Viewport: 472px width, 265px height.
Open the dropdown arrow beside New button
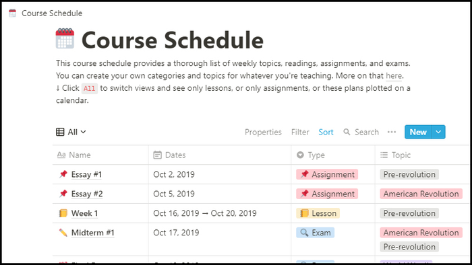[x=438, y=132]
